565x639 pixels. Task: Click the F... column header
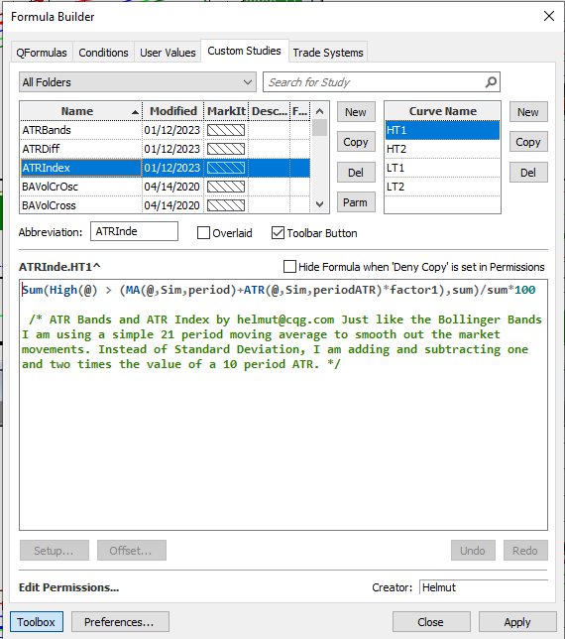point(300,111)
